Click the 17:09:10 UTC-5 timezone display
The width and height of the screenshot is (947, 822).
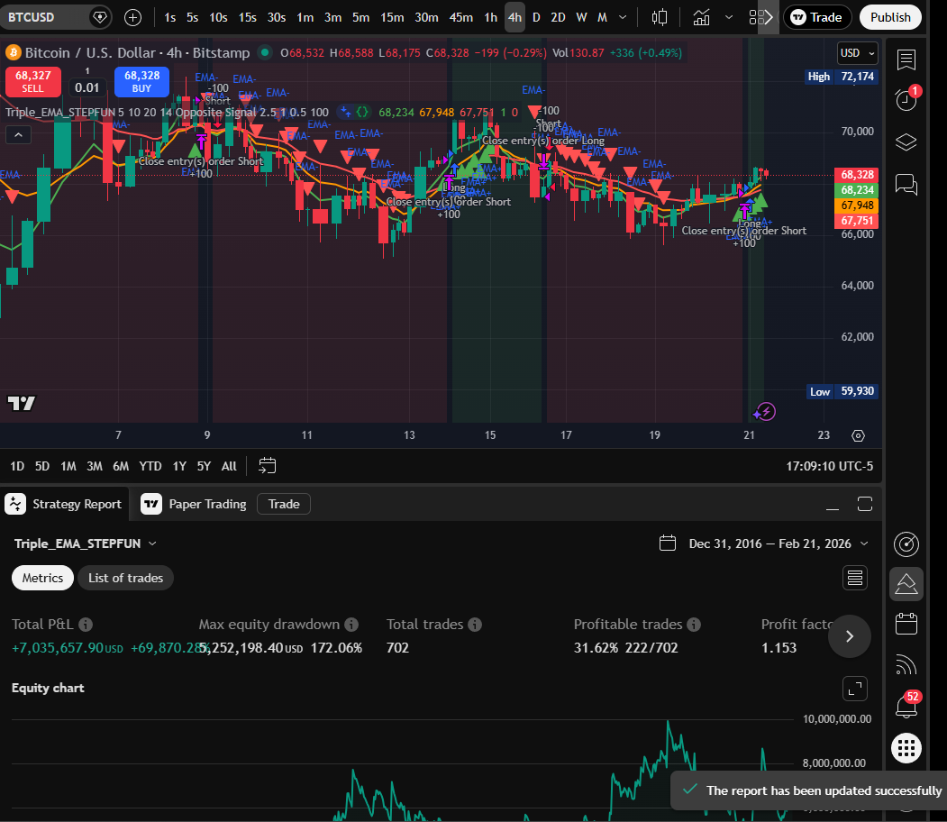pos(828,466)
